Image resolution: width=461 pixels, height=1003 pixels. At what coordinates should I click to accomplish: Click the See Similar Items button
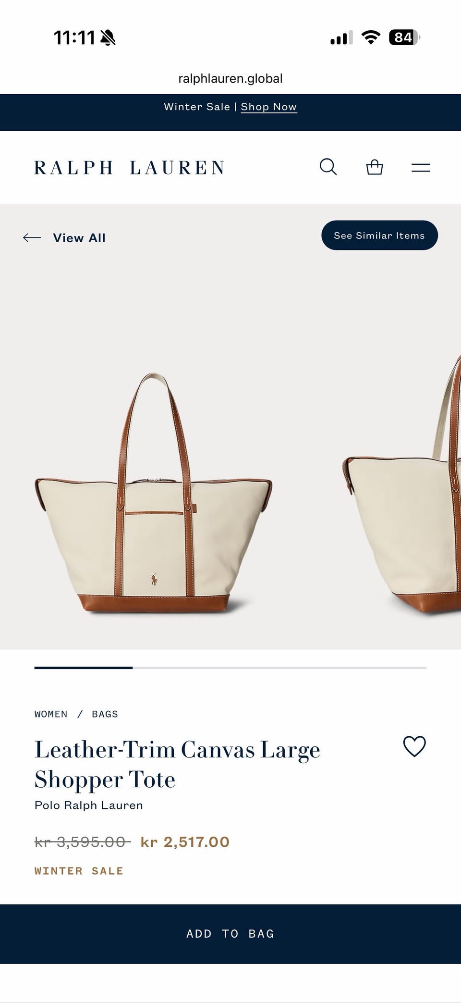(x=379, y=235)
